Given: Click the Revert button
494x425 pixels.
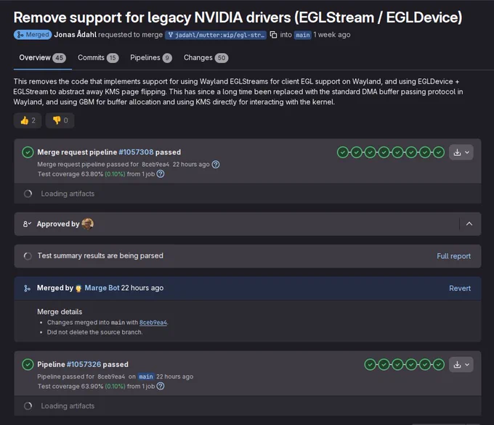Looking at the screenshot, I should tap(460, 289).
